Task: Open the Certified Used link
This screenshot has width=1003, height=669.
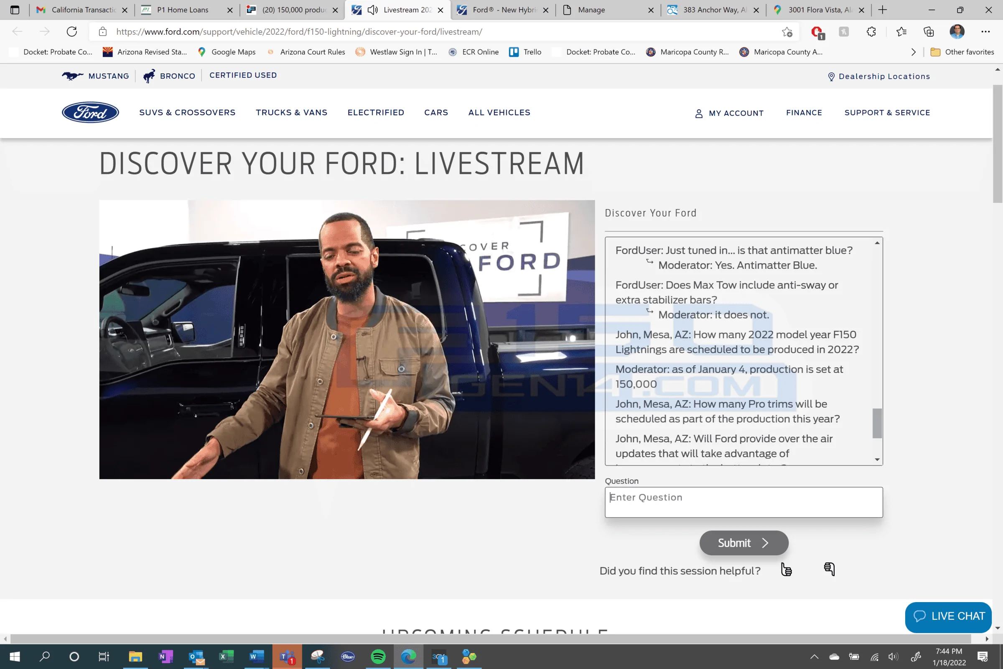Action: click(243, 75)
